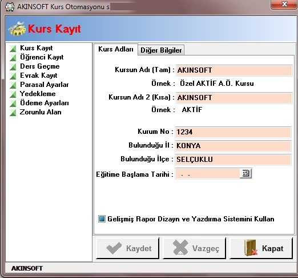This screenshot has height=278, width=298.
Task: Click the green arrow icon beside Ödeme Ayarları
Action: (13, 104)
